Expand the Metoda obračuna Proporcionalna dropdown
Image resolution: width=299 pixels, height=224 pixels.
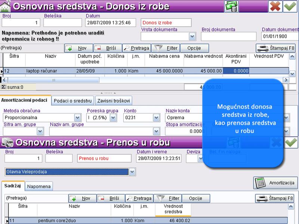[78, 118]
